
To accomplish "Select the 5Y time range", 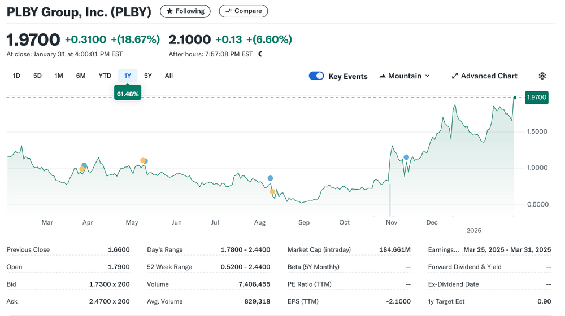I will [147, 76].
